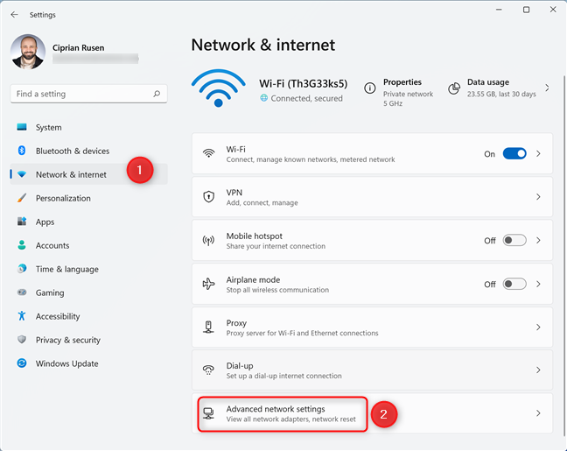The image size is (567, 451).
Task: Click the Data usage pie chart icon
Action: (x=454, y=88)
